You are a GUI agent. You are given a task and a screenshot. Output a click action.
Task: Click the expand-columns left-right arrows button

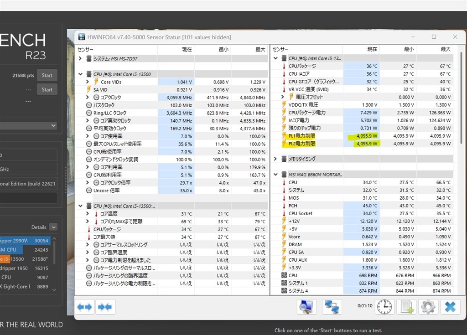click(84, 307)
